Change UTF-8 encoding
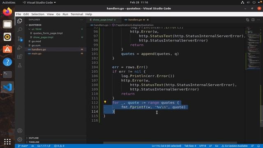The width and height of the screenshot is (263, 148). tap(203, 146)
